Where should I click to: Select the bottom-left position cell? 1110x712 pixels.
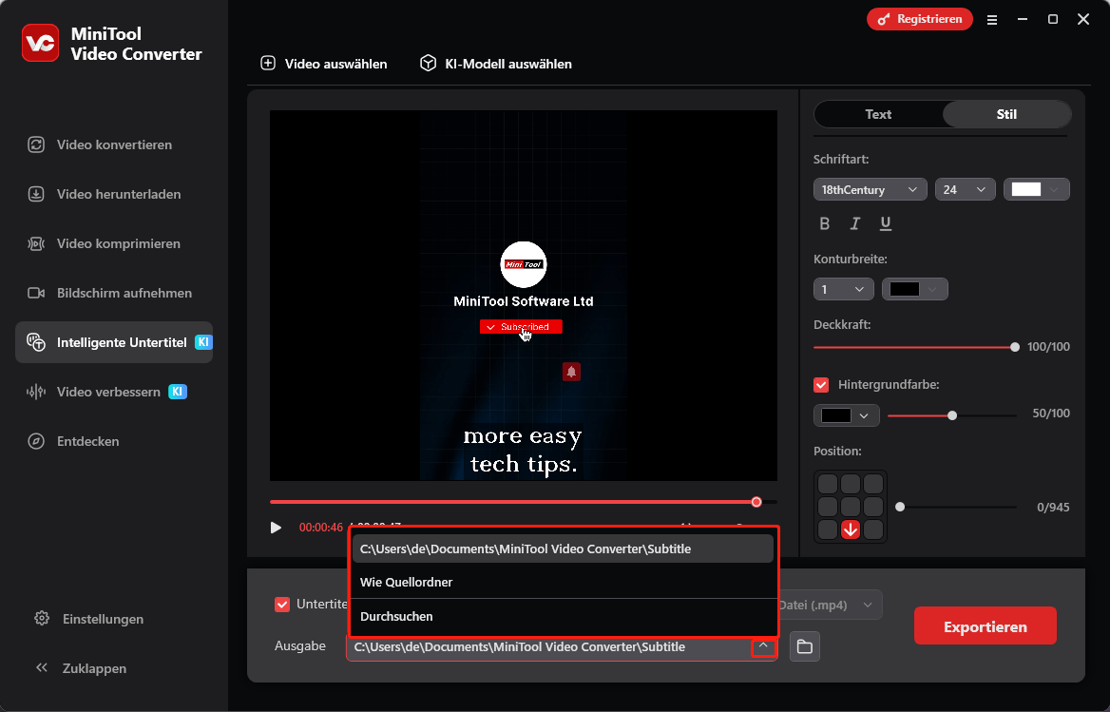click(x=828, y=529)
